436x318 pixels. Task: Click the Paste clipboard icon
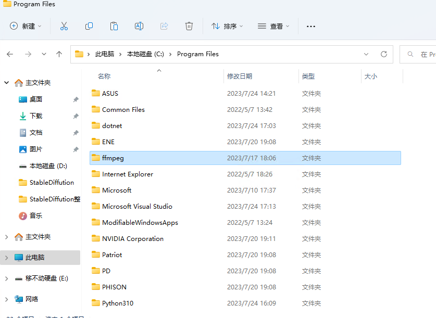(x=114, y=26)
